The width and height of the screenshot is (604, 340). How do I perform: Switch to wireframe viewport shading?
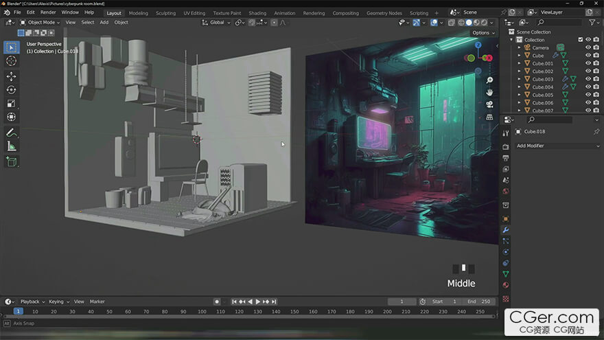461,23
